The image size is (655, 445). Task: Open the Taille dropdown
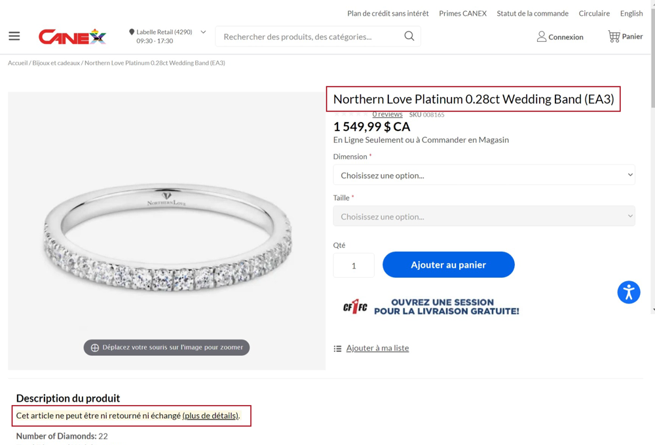[x=484, y=216]
